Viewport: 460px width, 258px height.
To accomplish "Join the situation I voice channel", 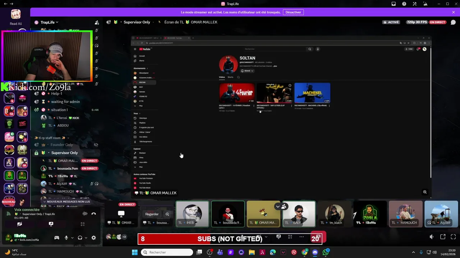I will point(59,110).
